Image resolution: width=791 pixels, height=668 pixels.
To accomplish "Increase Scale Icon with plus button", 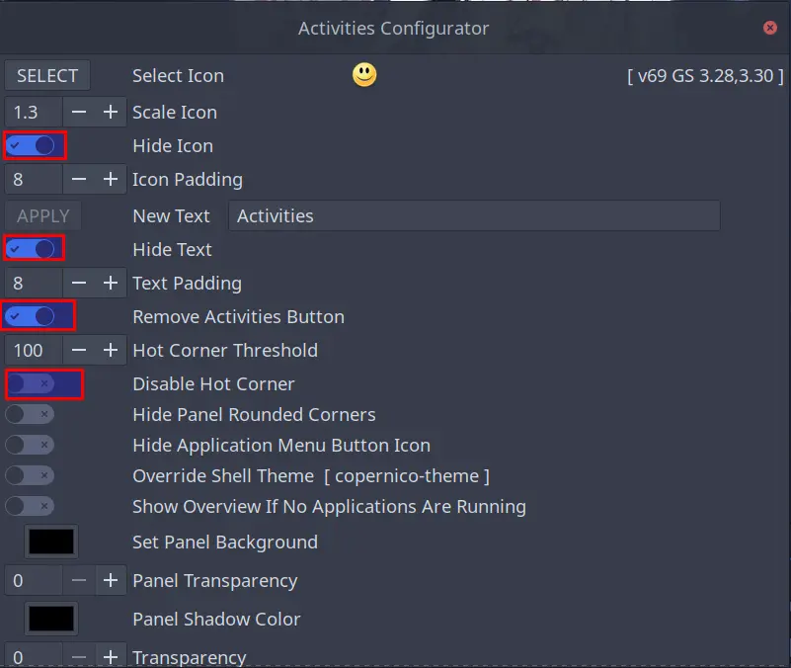I will click(x=111, y=112).
